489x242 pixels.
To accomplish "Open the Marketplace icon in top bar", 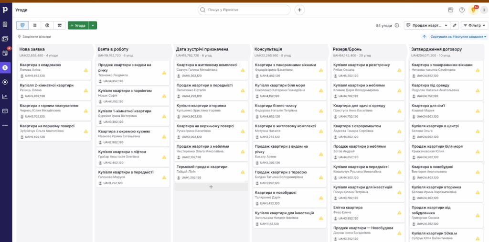I will (x=450, y=10).
